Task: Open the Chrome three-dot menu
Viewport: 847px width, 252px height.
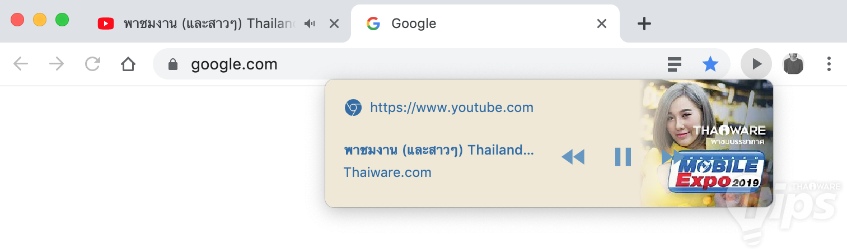Action: (829, 64)
